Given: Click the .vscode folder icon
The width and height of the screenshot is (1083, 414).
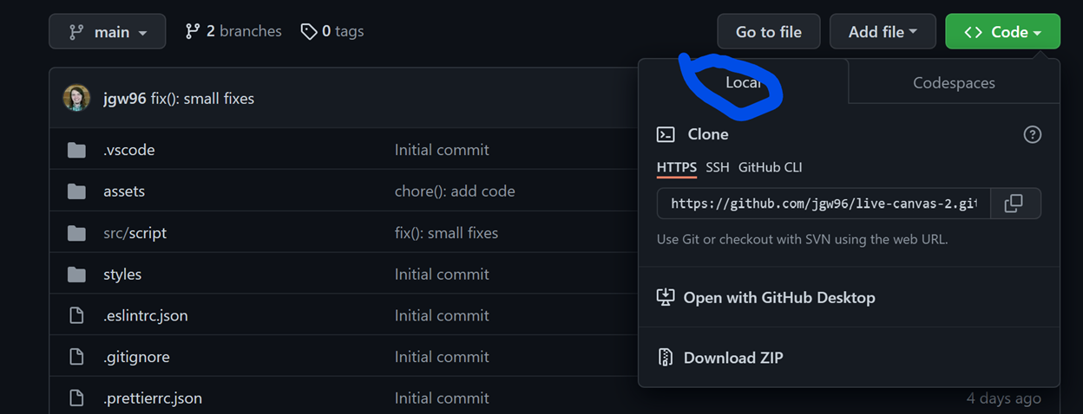Looking at the screenshot, I should [77, 150].
